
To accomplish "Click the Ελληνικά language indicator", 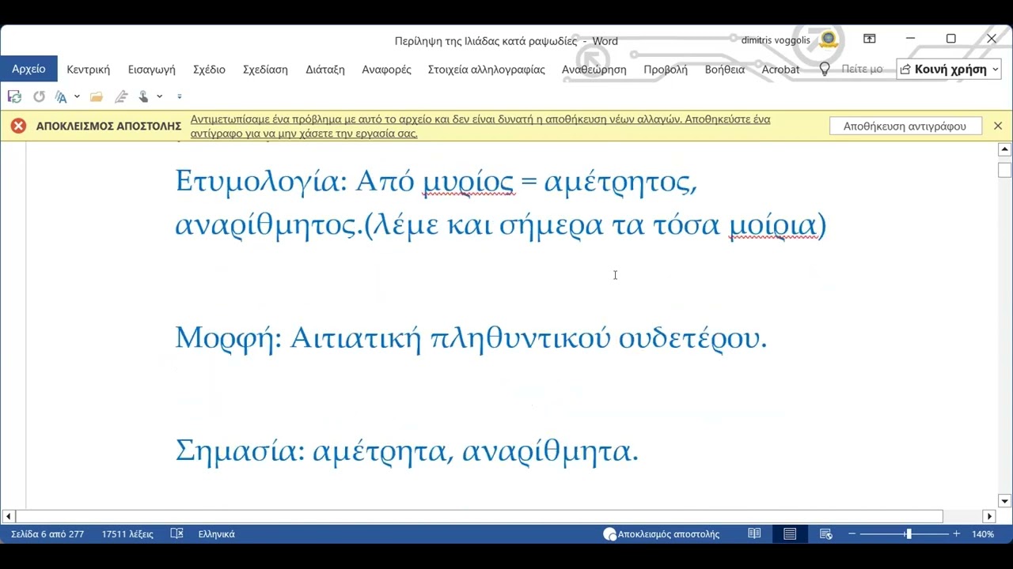I will pos(216,534).
